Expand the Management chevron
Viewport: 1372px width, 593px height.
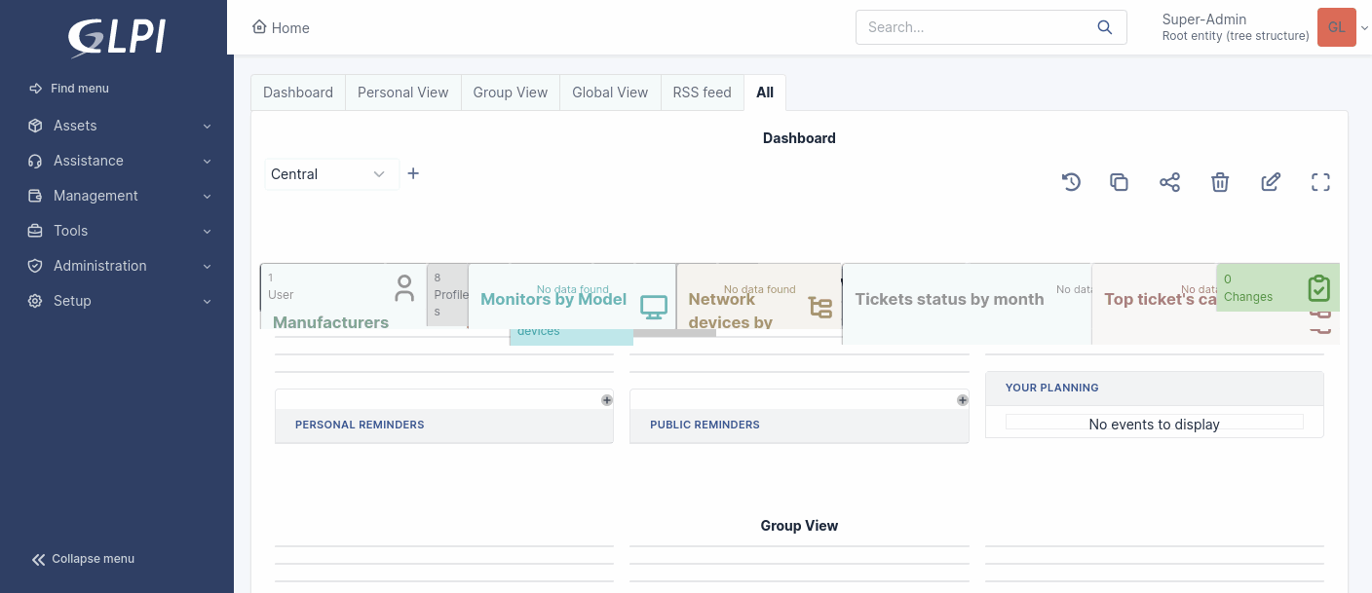(207, 197)
